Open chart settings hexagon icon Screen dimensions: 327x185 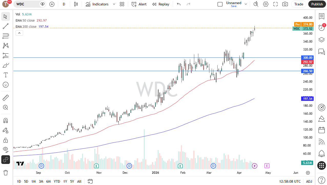[x=266, y=4]
